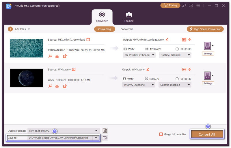Edit ID metadata for MKV output
This screenshot has height=148, width=231.
point(184,40)
